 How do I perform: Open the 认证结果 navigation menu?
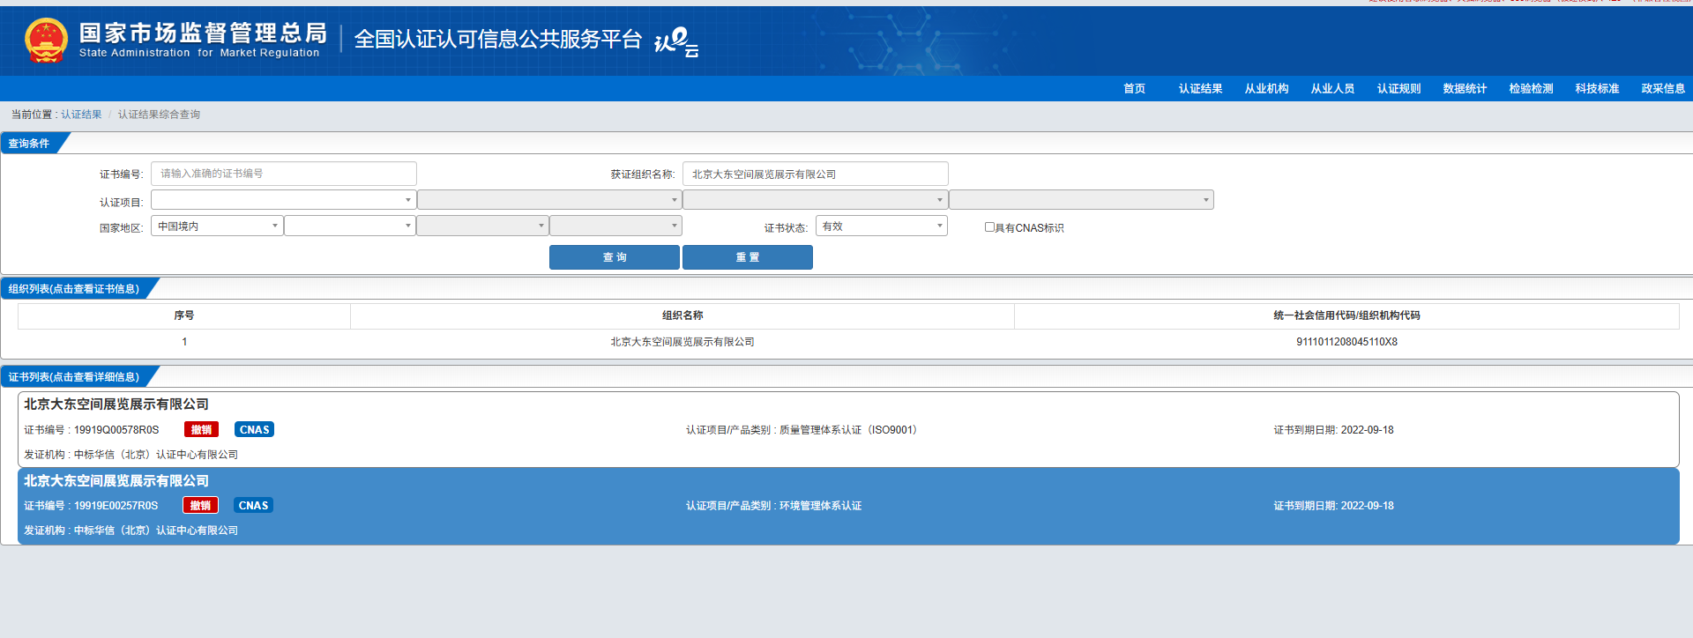[1200, 88]
